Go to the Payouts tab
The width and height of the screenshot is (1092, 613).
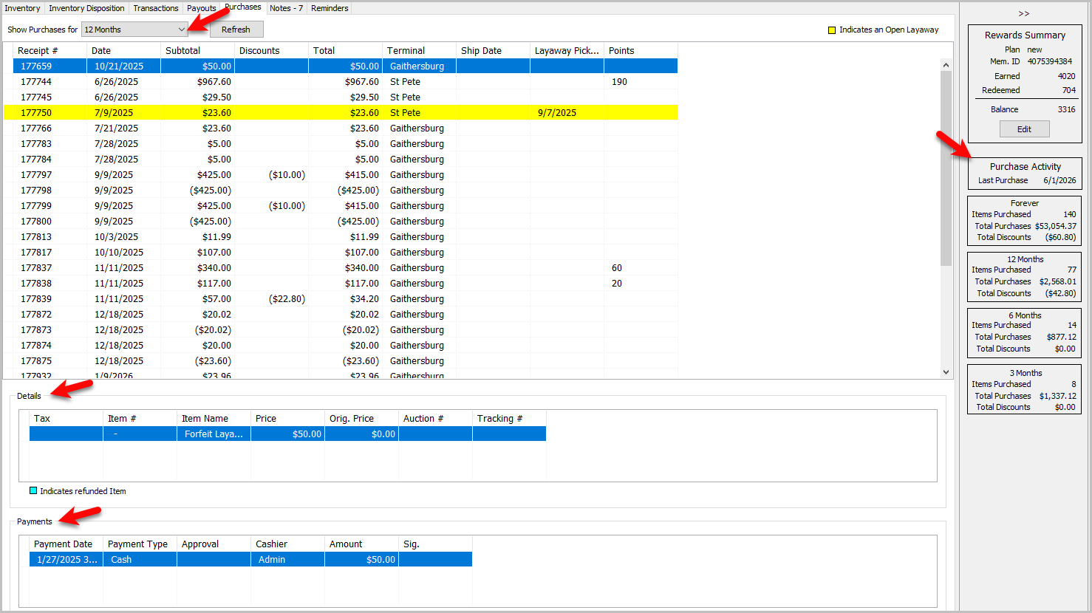(x=201, y=8)
